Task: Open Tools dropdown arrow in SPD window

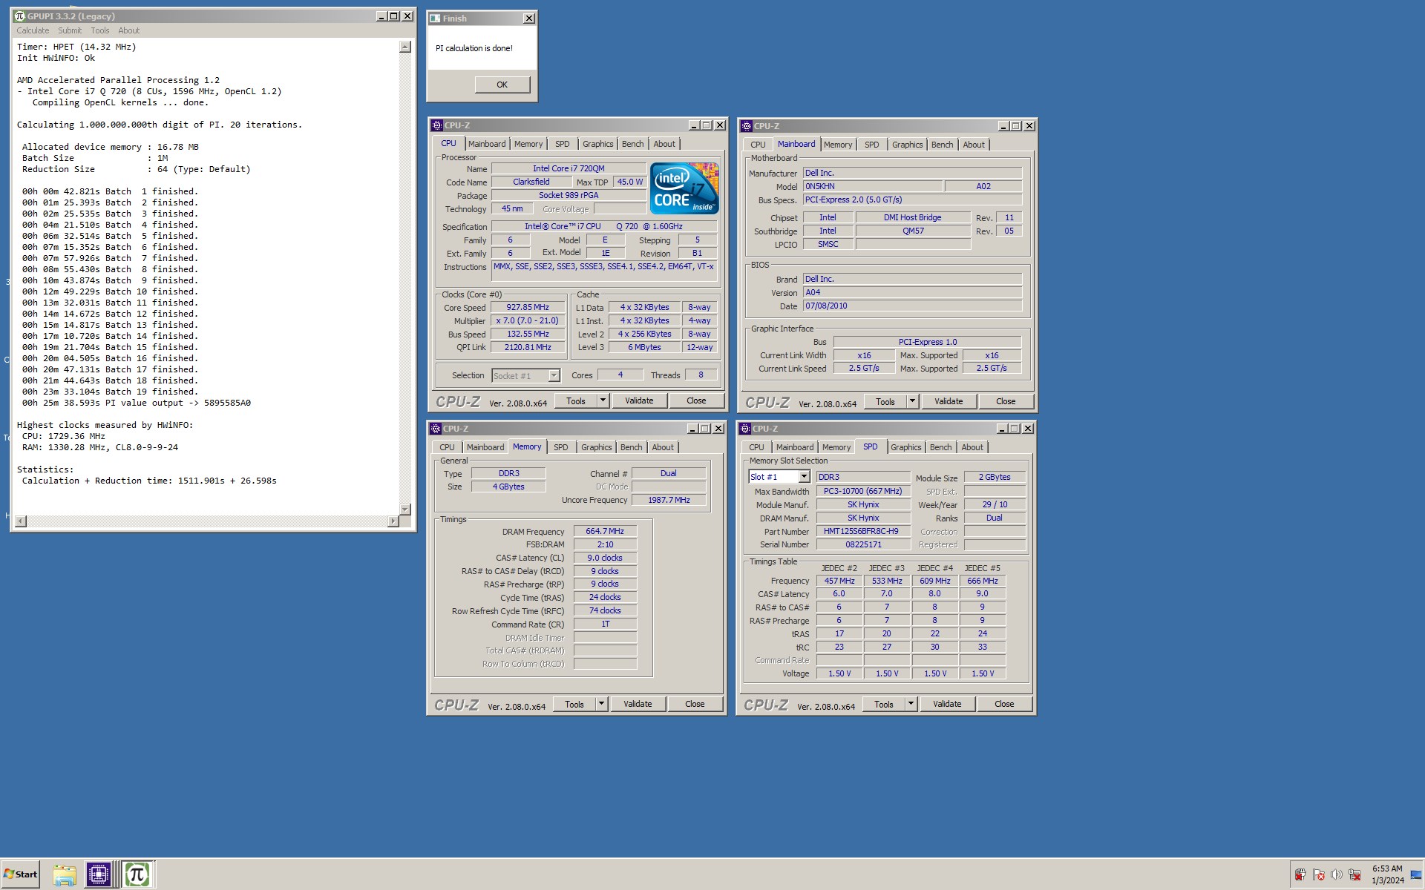Action: point(911,704)
